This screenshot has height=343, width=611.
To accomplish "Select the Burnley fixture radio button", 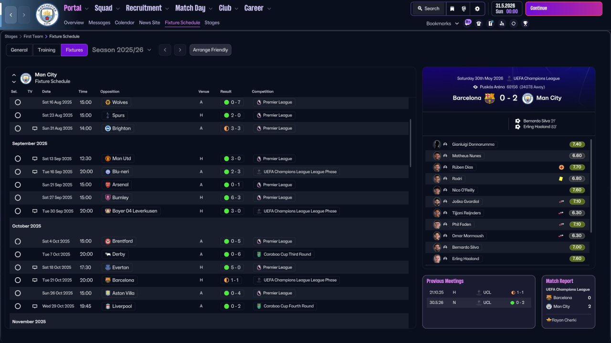I will pos(18,198).
